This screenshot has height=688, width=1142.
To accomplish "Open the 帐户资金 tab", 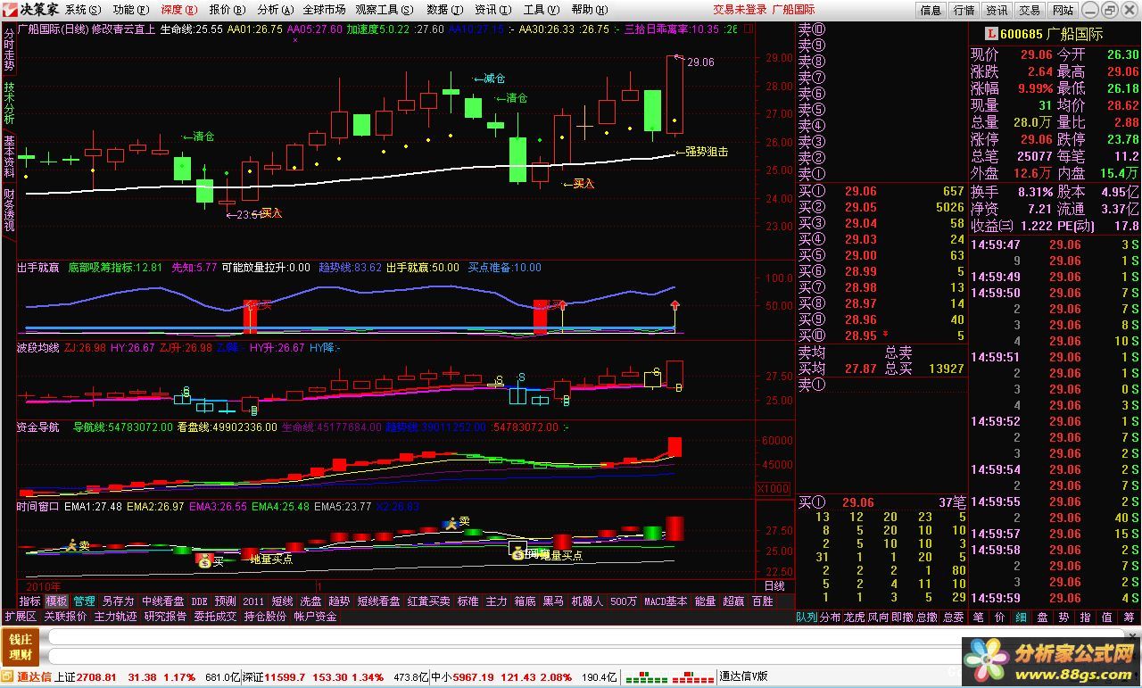I will click(315, 616).
